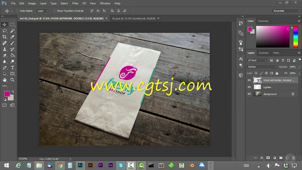Enable Show Transform Controls checkbox
Screen dimensions: 302x170
click(x=55, y=11)
